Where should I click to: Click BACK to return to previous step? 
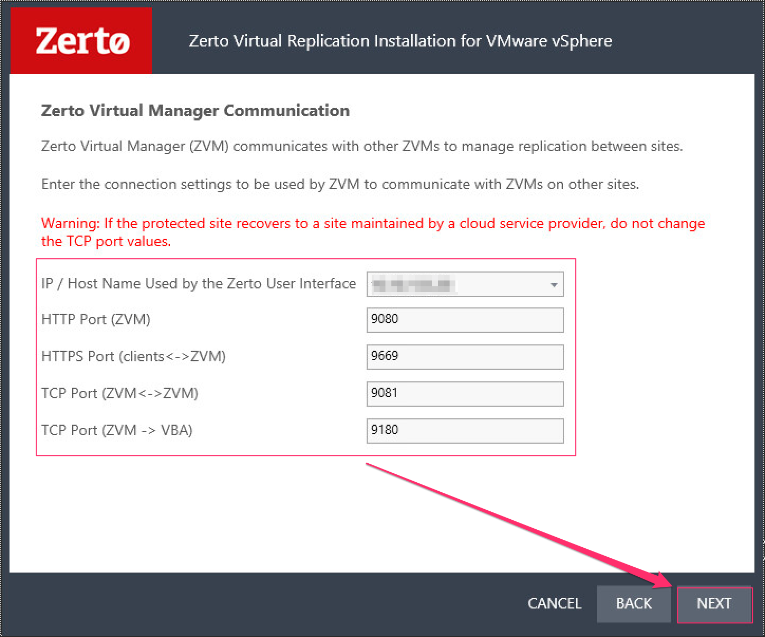[633, 604]
